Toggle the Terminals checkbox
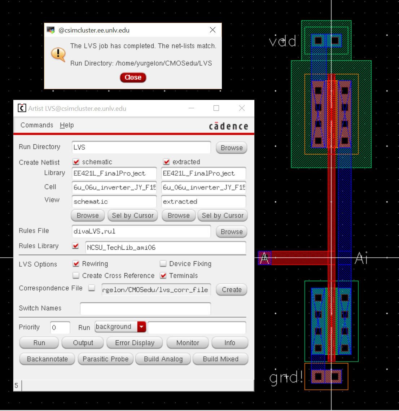This screenshot has height=411, width=399. [x=163, y=275]
